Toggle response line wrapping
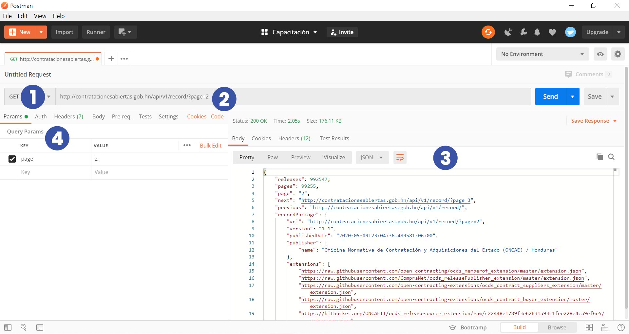This screenshot has width=629, height=334. pyautogui.click(x=400, y=157)
